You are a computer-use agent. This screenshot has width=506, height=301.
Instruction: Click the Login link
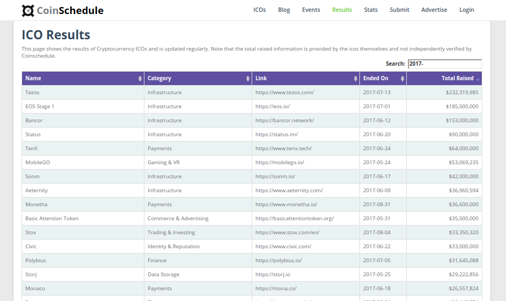tap(467, 10)
